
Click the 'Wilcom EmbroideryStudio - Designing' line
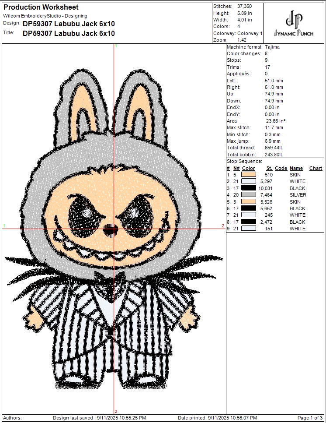[45, 16]
